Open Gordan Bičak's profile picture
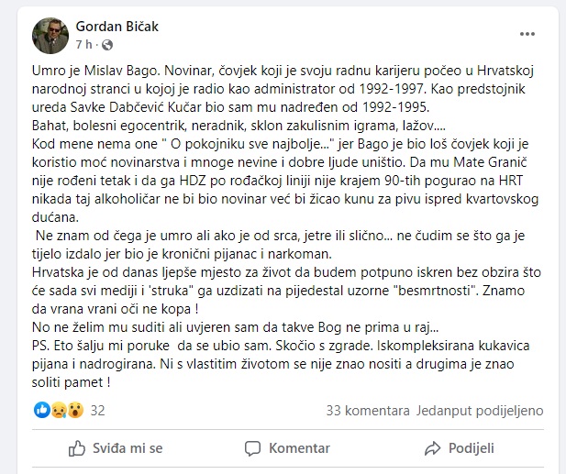566x474 pixels. pos(50,35)
